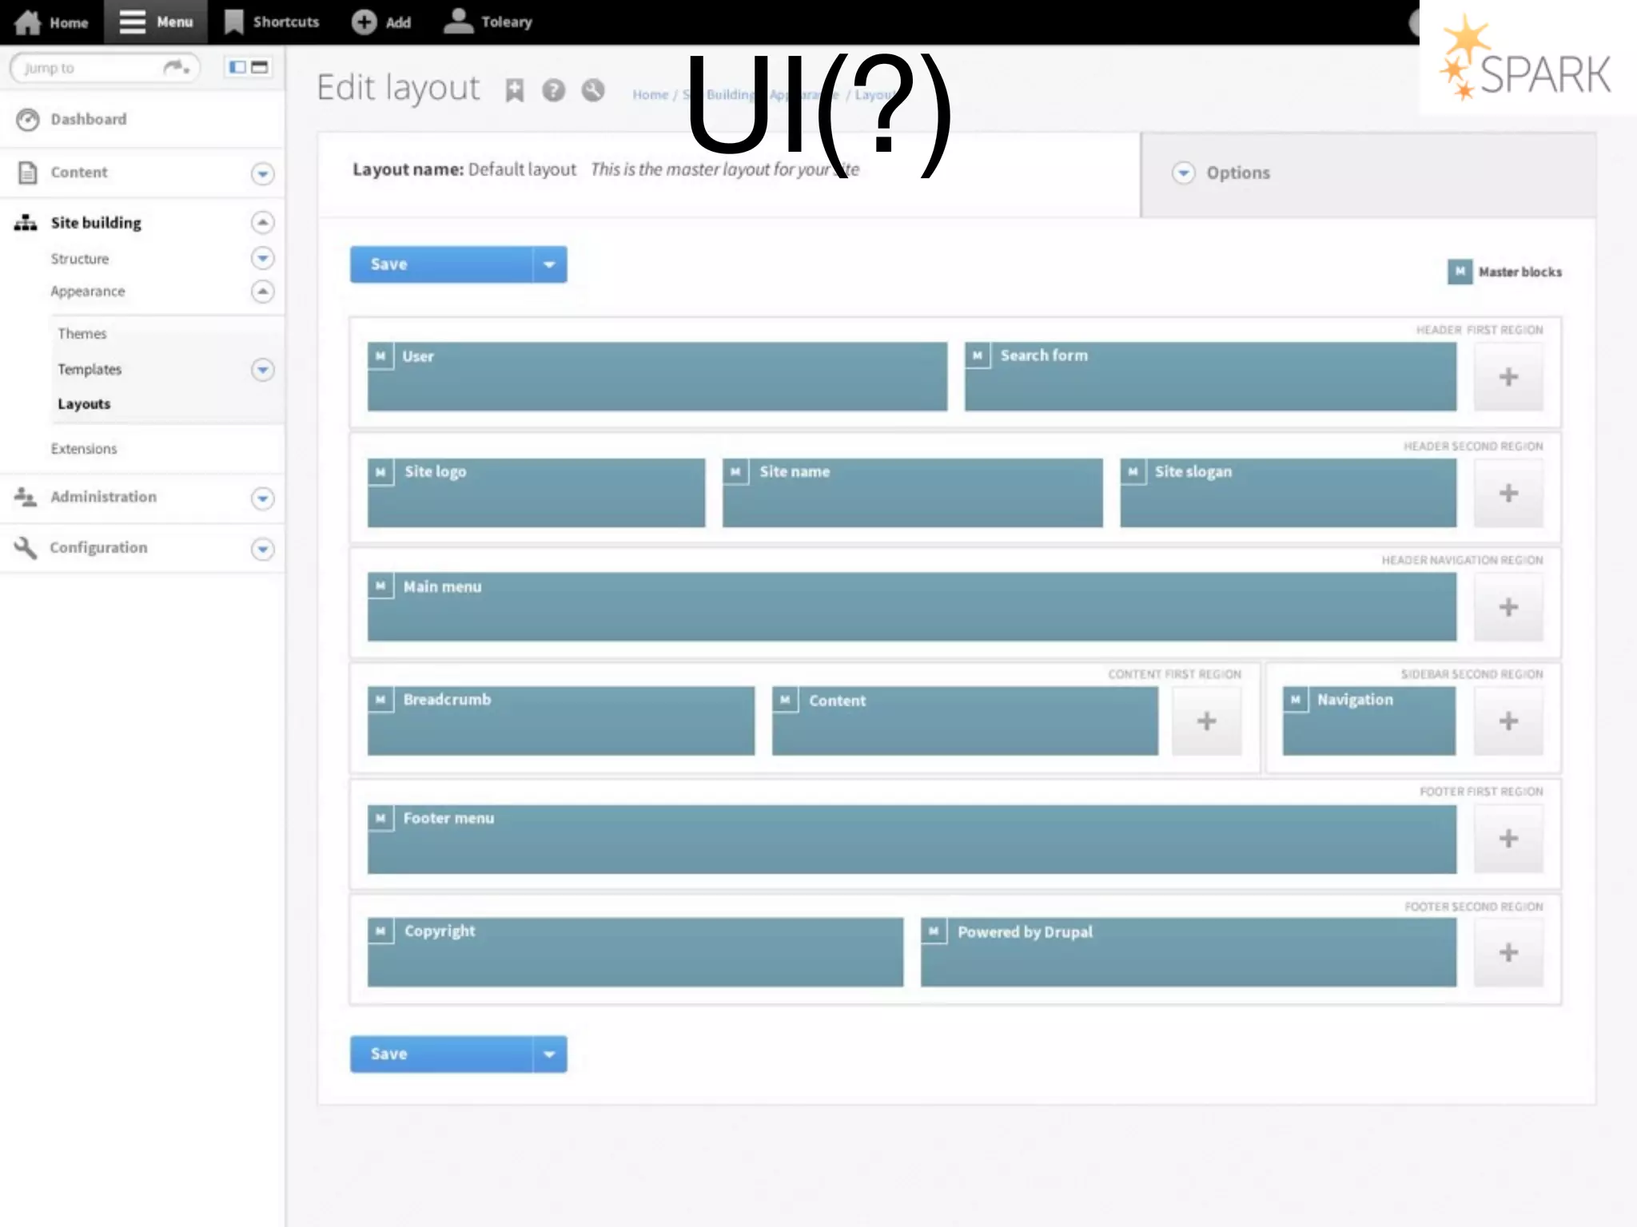
Task: Add block to Footer Second Region
Action: (x=1508, y=952)
